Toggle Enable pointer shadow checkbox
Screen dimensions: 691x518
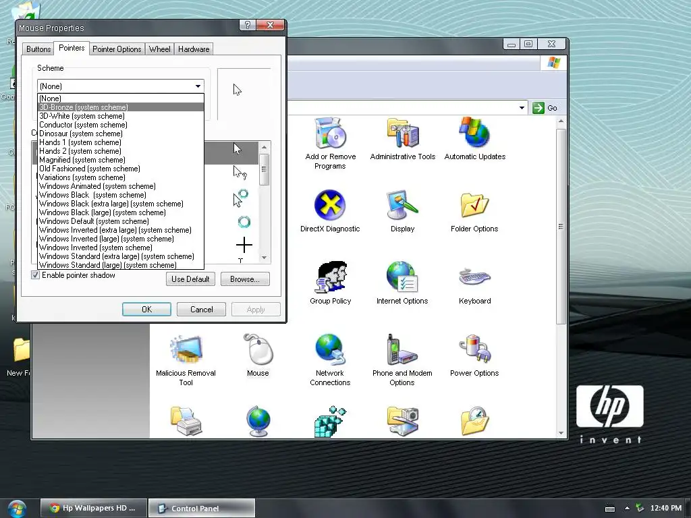[36, 275]
